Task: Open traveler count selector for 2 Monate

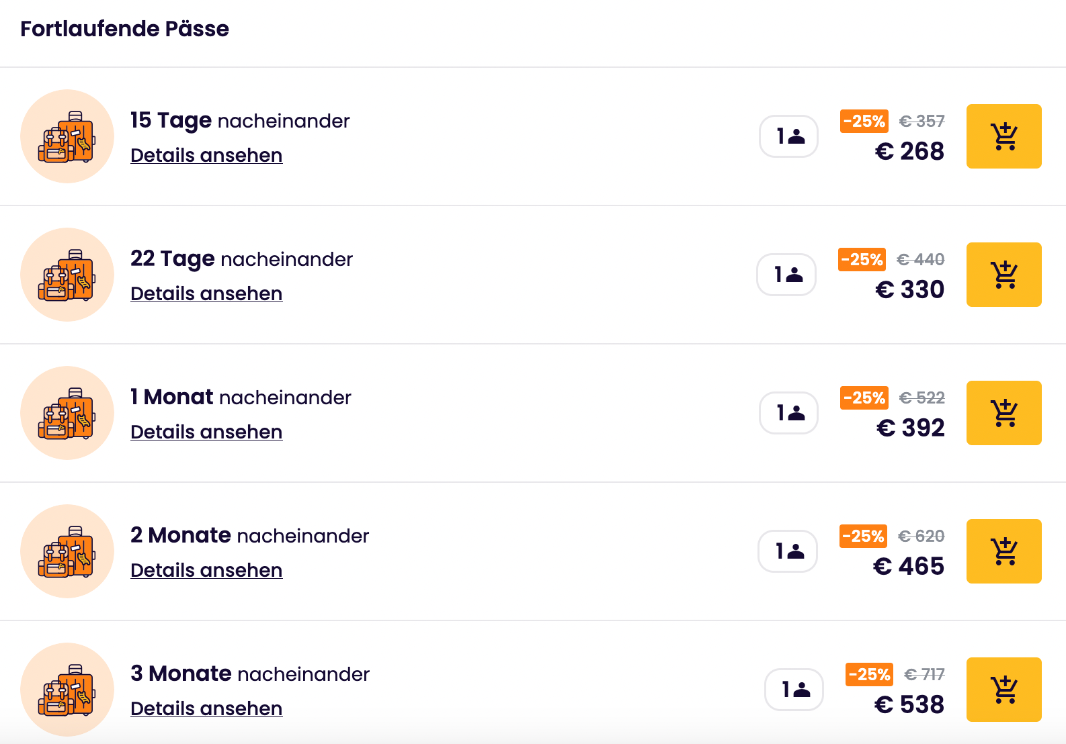Action: 788,551
